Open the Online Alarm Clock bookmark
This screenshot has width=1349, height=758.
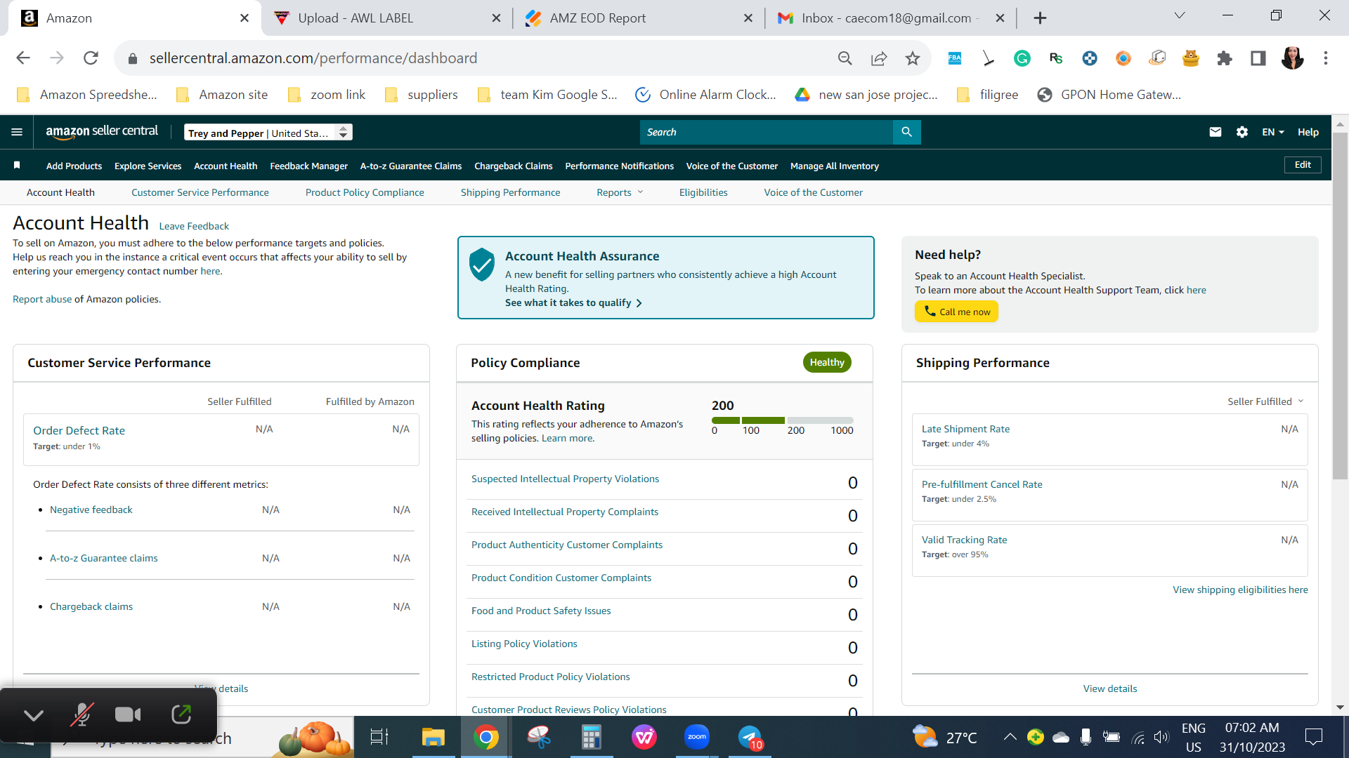tap(705, 95)
